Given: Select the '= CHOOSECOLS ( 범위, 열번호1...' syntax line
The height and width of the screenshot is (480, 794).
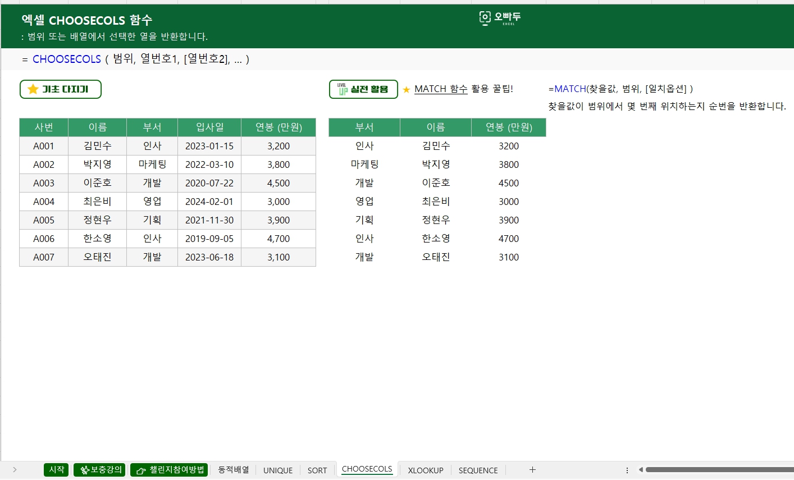Looking at the screenshot, I should pyautogui.click(x=135, y=59).
